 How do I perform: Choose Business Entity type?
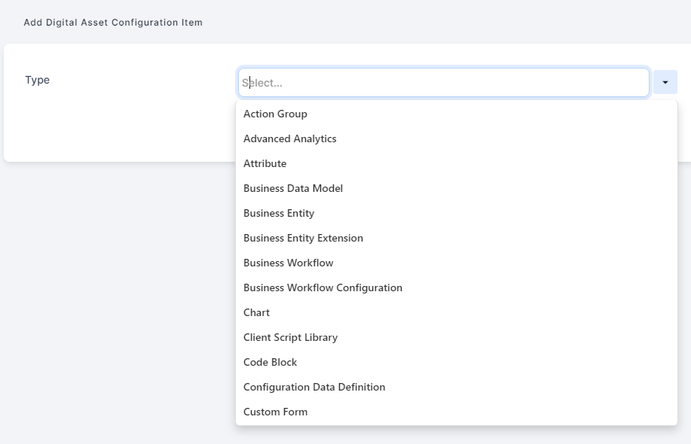click(x=278, y=213)
